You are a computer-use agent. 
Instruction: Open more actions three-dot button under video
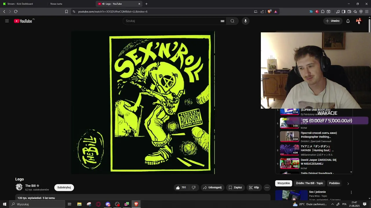click(267, 187)
